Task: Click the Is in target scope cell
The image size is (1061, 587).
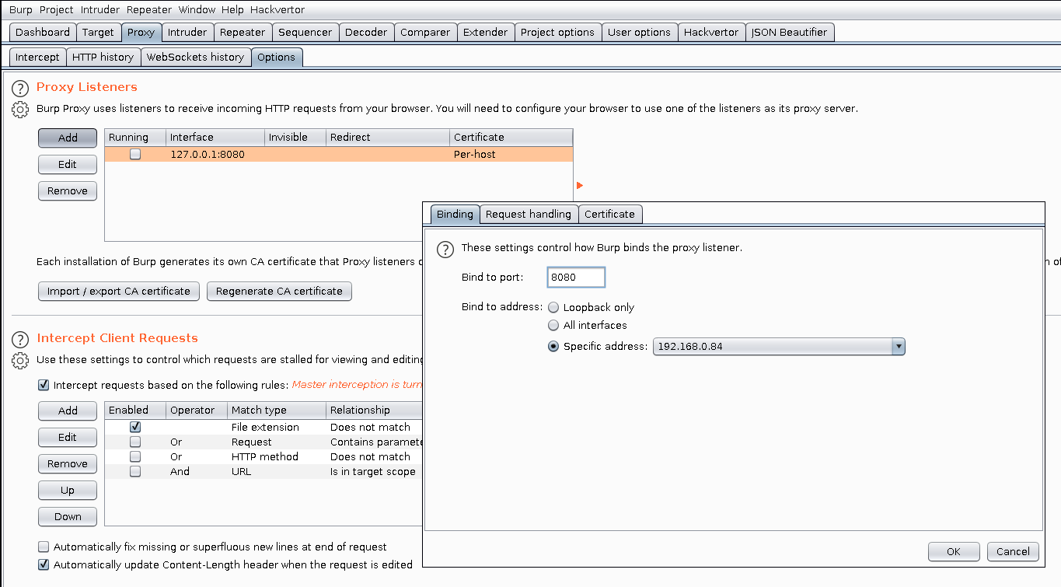Action: coord(373,471)
